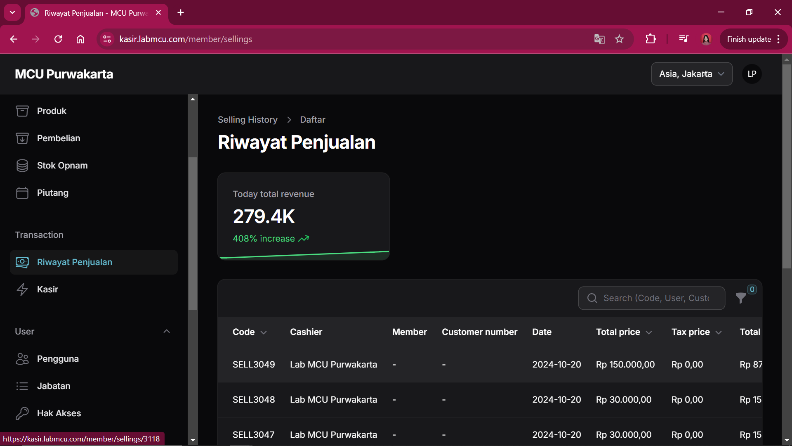Click the Selling History breadcrumb link
Screen dimensions: 792x446
tap(247, 120)
